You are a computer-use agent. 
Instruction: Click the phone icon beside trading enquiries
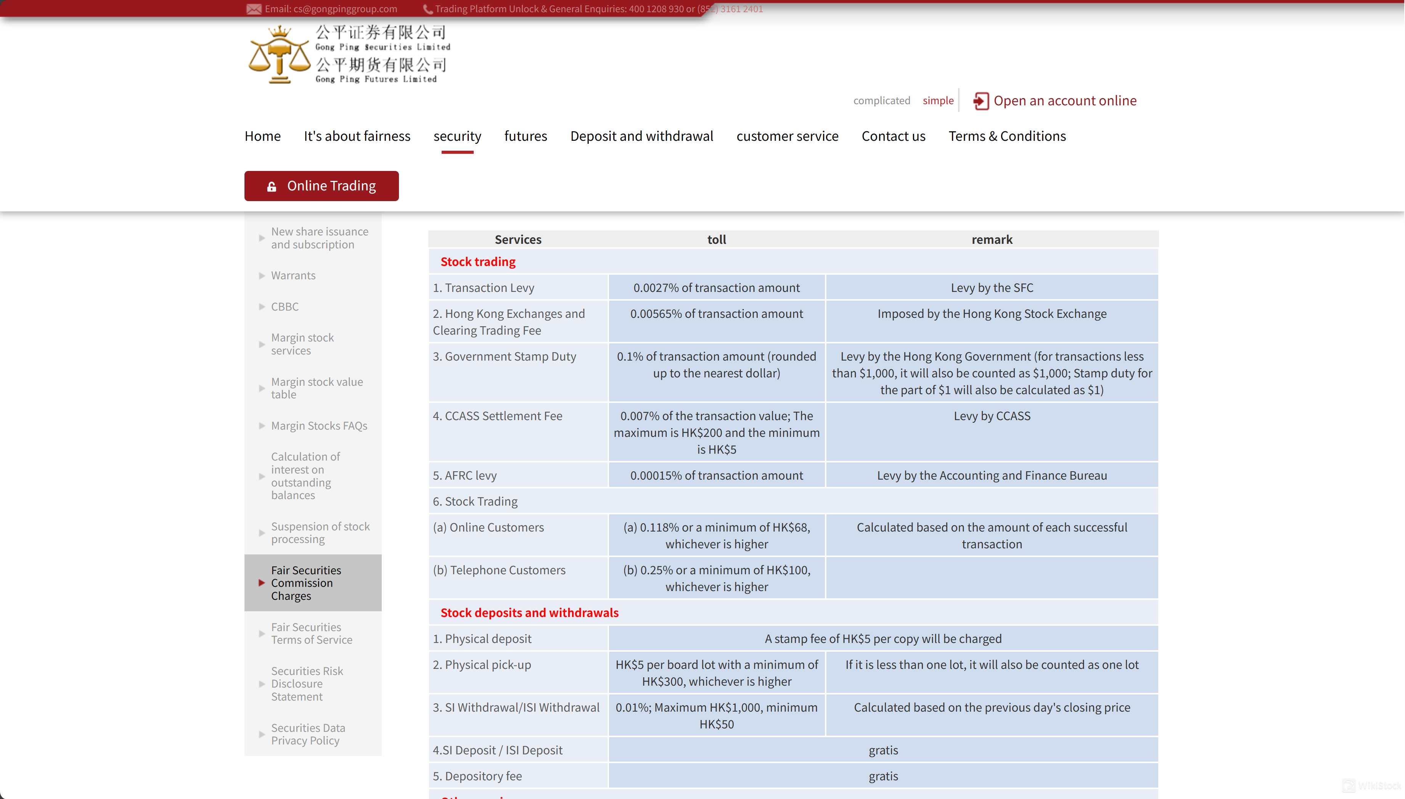428,9
